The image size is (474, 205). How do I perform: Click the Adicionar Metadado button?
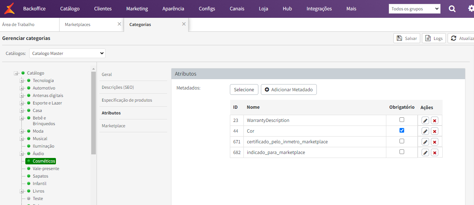pyautogui.click(x=289, y=89)
